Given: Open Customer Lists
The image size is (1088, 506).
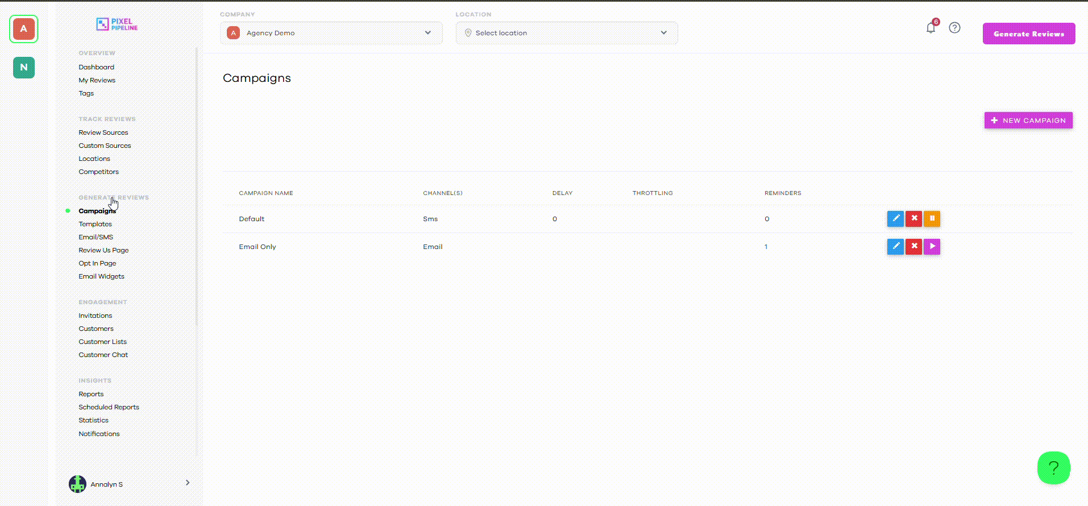Looking at the screenshot, I should click(103, 342).
